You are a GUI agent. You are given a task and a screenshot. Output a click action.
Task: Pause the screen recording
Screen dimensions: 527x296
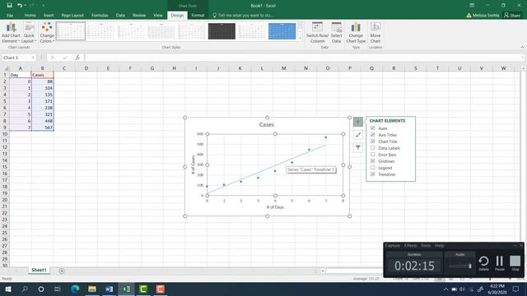coord(500,263)
